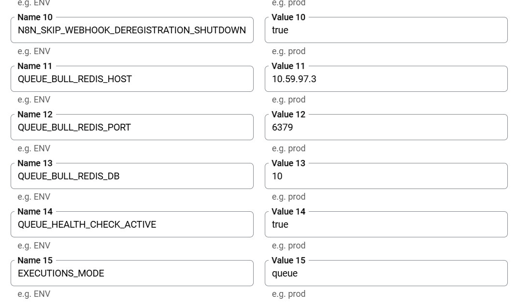Click the Value 12 field showing 6379
This screenshot has height=306, width=516.
pyautogui.click(x=386, y=128)
